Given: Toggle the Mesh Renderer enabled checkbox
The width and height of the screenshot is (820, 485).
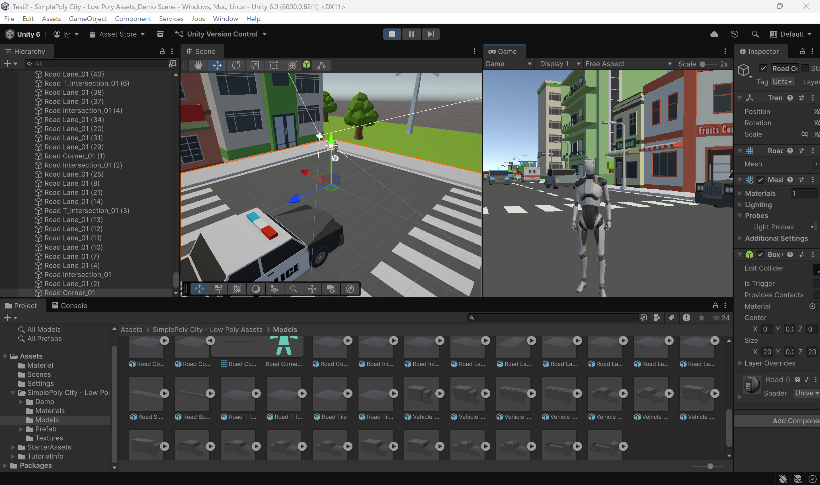Looking at the screenshot, I should tap(761, 180).
